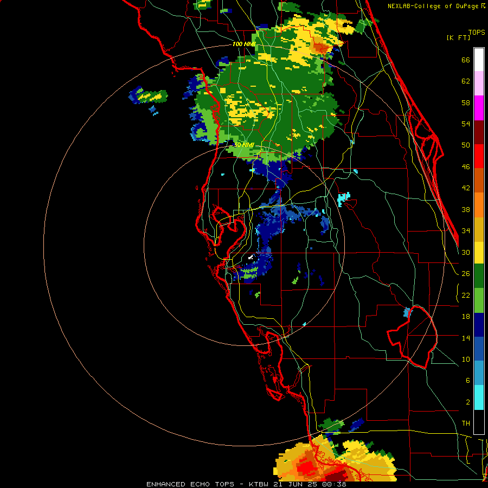The image size is (488, 488).
Task: Select the 54 scale label
Action: [466, 124]
